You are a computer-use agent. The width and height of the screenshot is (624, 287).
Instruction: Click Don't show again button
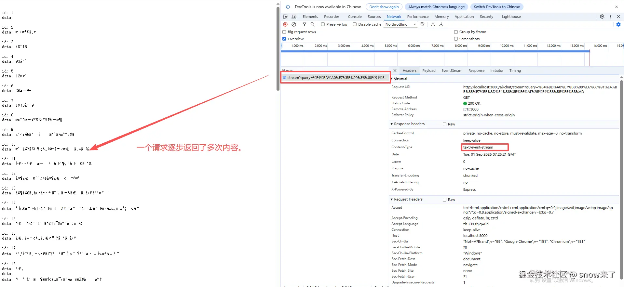tap(384, 7)
